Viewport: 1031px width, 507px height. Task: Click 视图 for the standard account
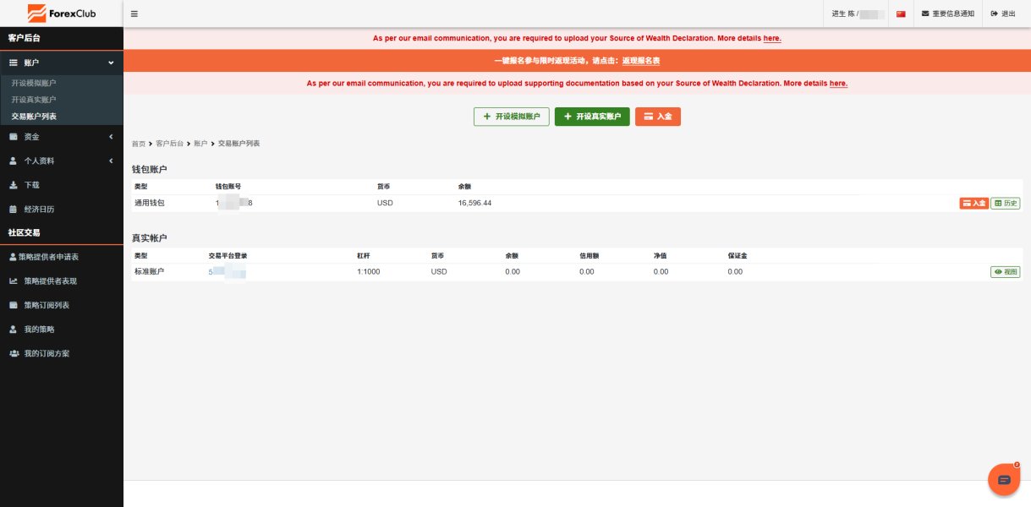point(1006,272)
